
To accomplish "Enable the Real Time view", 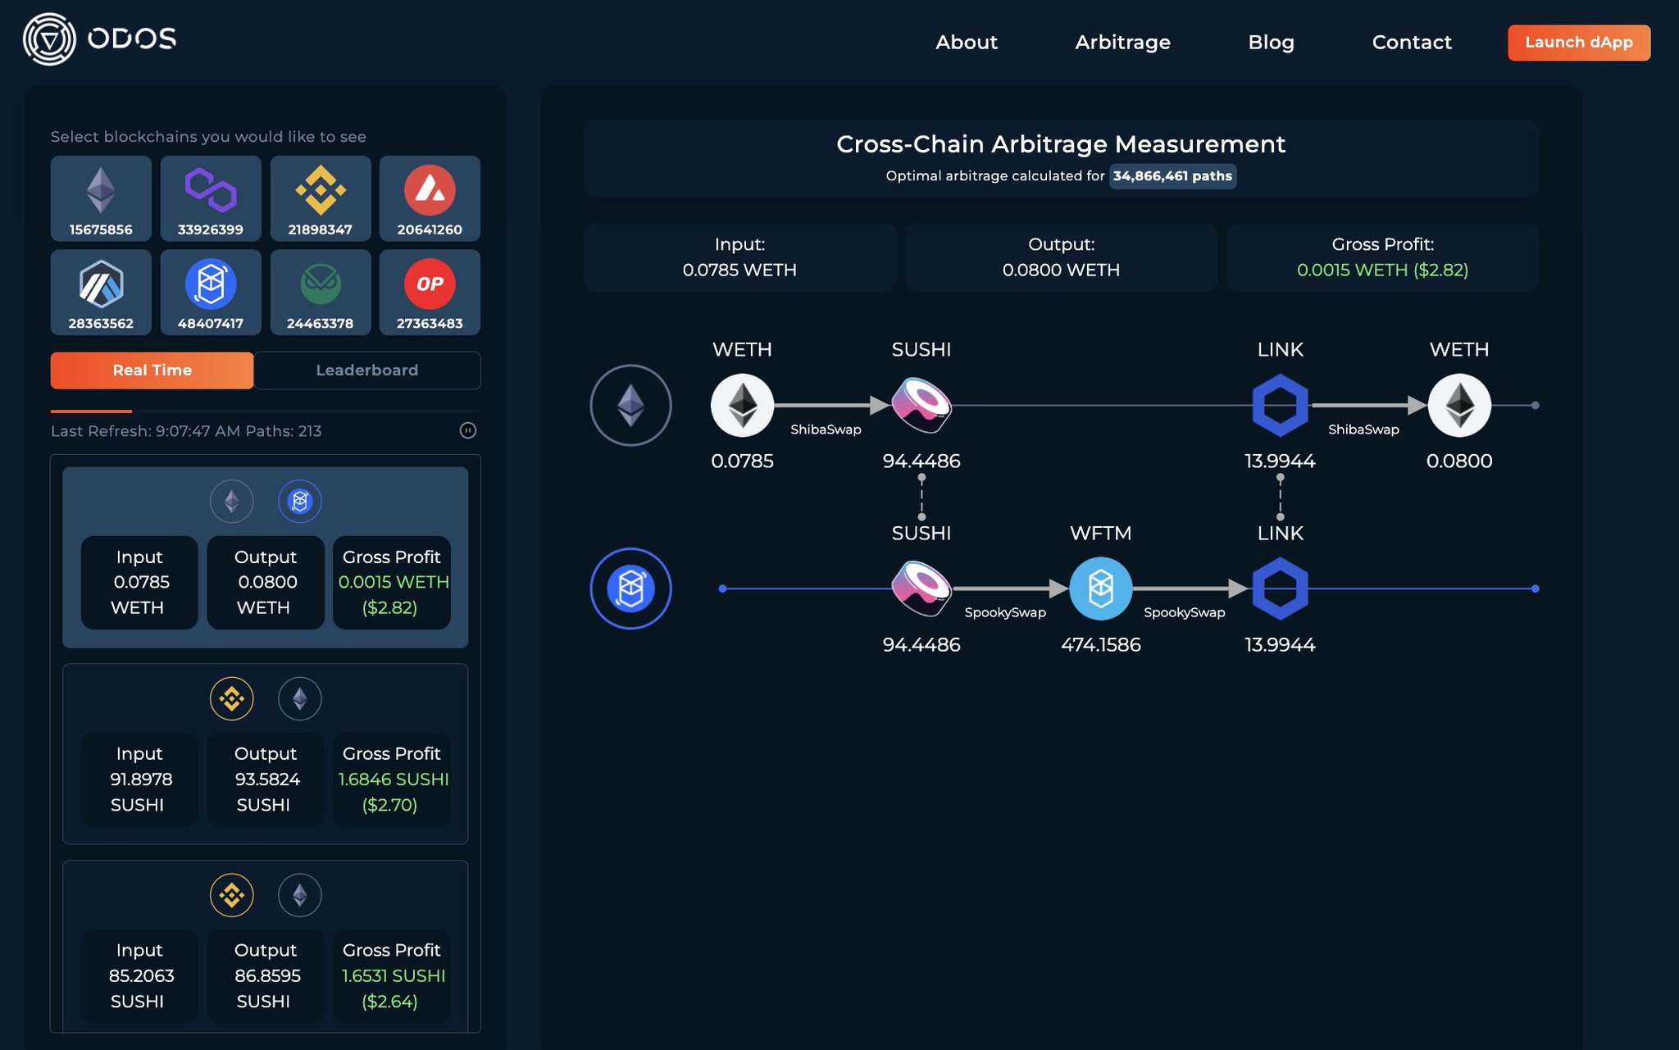I will click(152, 370).
